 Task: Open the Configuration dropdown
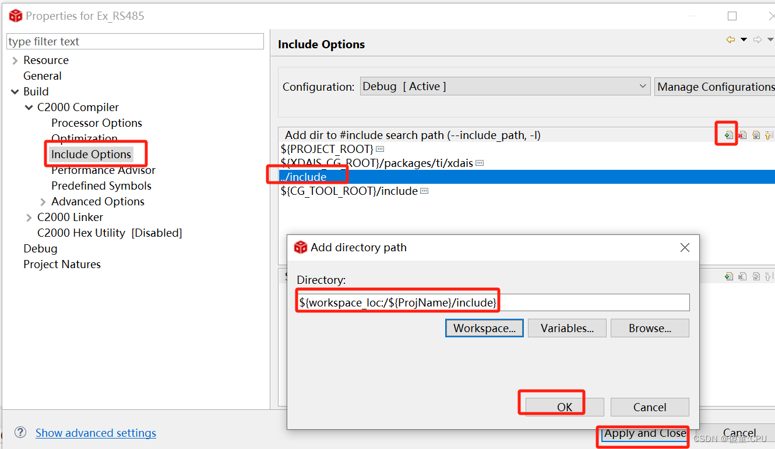[505, 87]
